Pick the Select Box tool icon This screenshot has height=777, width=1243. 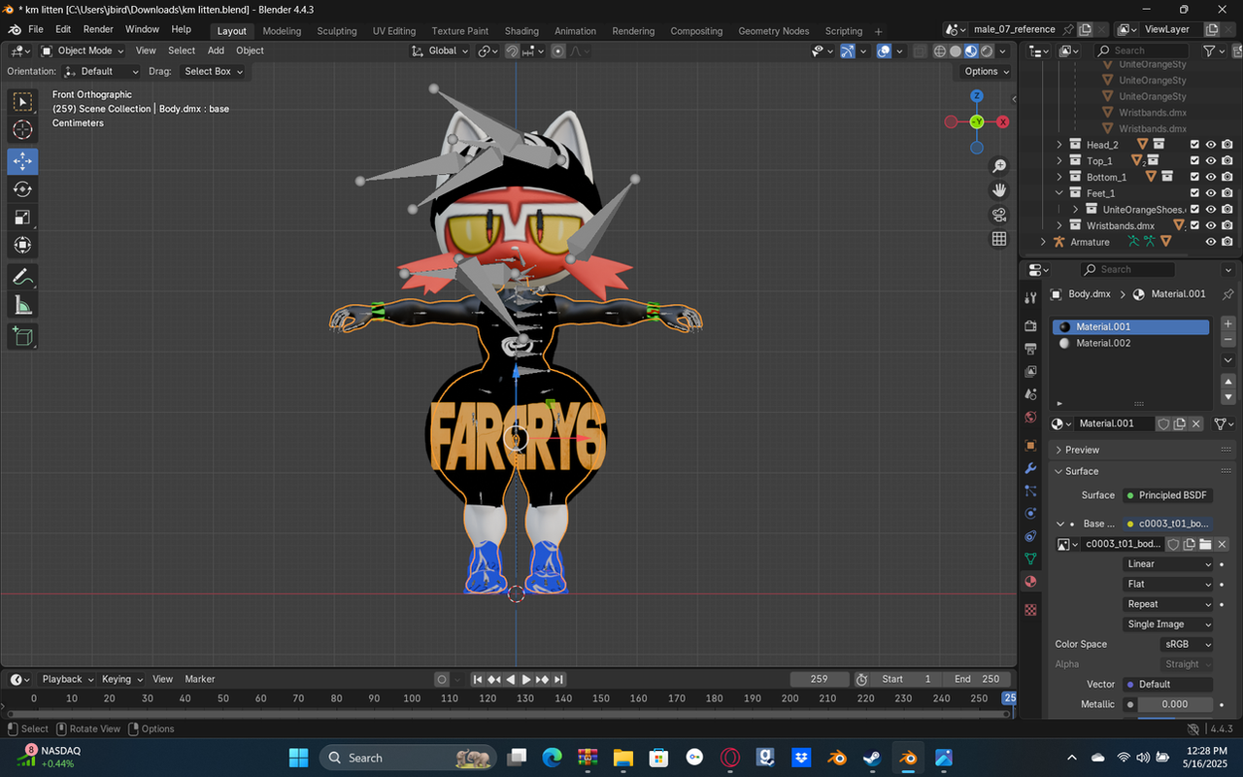pos(22,102)
